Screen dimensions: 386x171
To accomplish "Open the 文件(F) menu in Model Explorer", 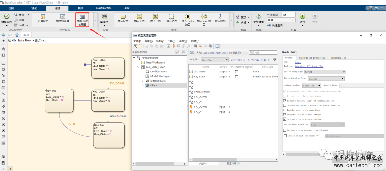I will click(x=137, y=41).
